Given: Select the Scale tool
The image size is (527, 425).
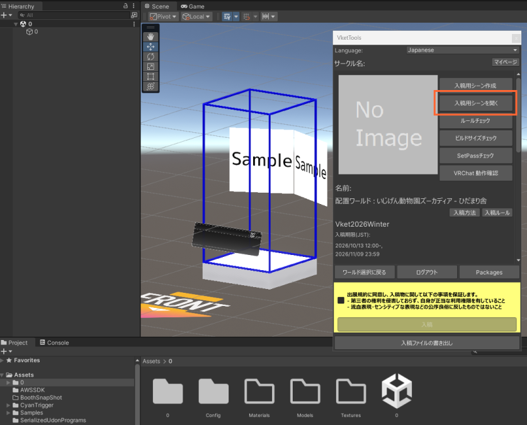Looking at the screenshot, I should [150, 67].
